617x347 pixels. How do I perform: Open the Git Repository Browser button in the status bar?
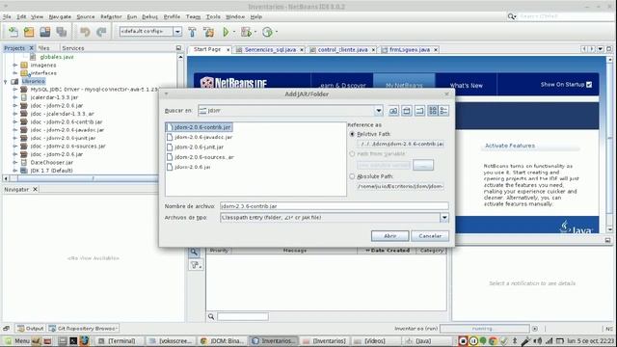coord(83,328)
